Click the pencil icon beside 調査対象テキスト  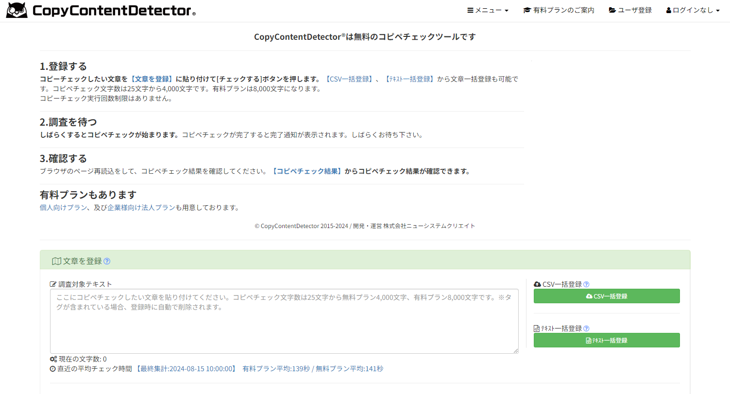[x=53, y=283]
